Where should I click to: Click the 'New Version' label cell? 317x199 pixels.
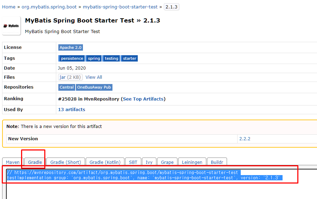(x=122, y=139)
